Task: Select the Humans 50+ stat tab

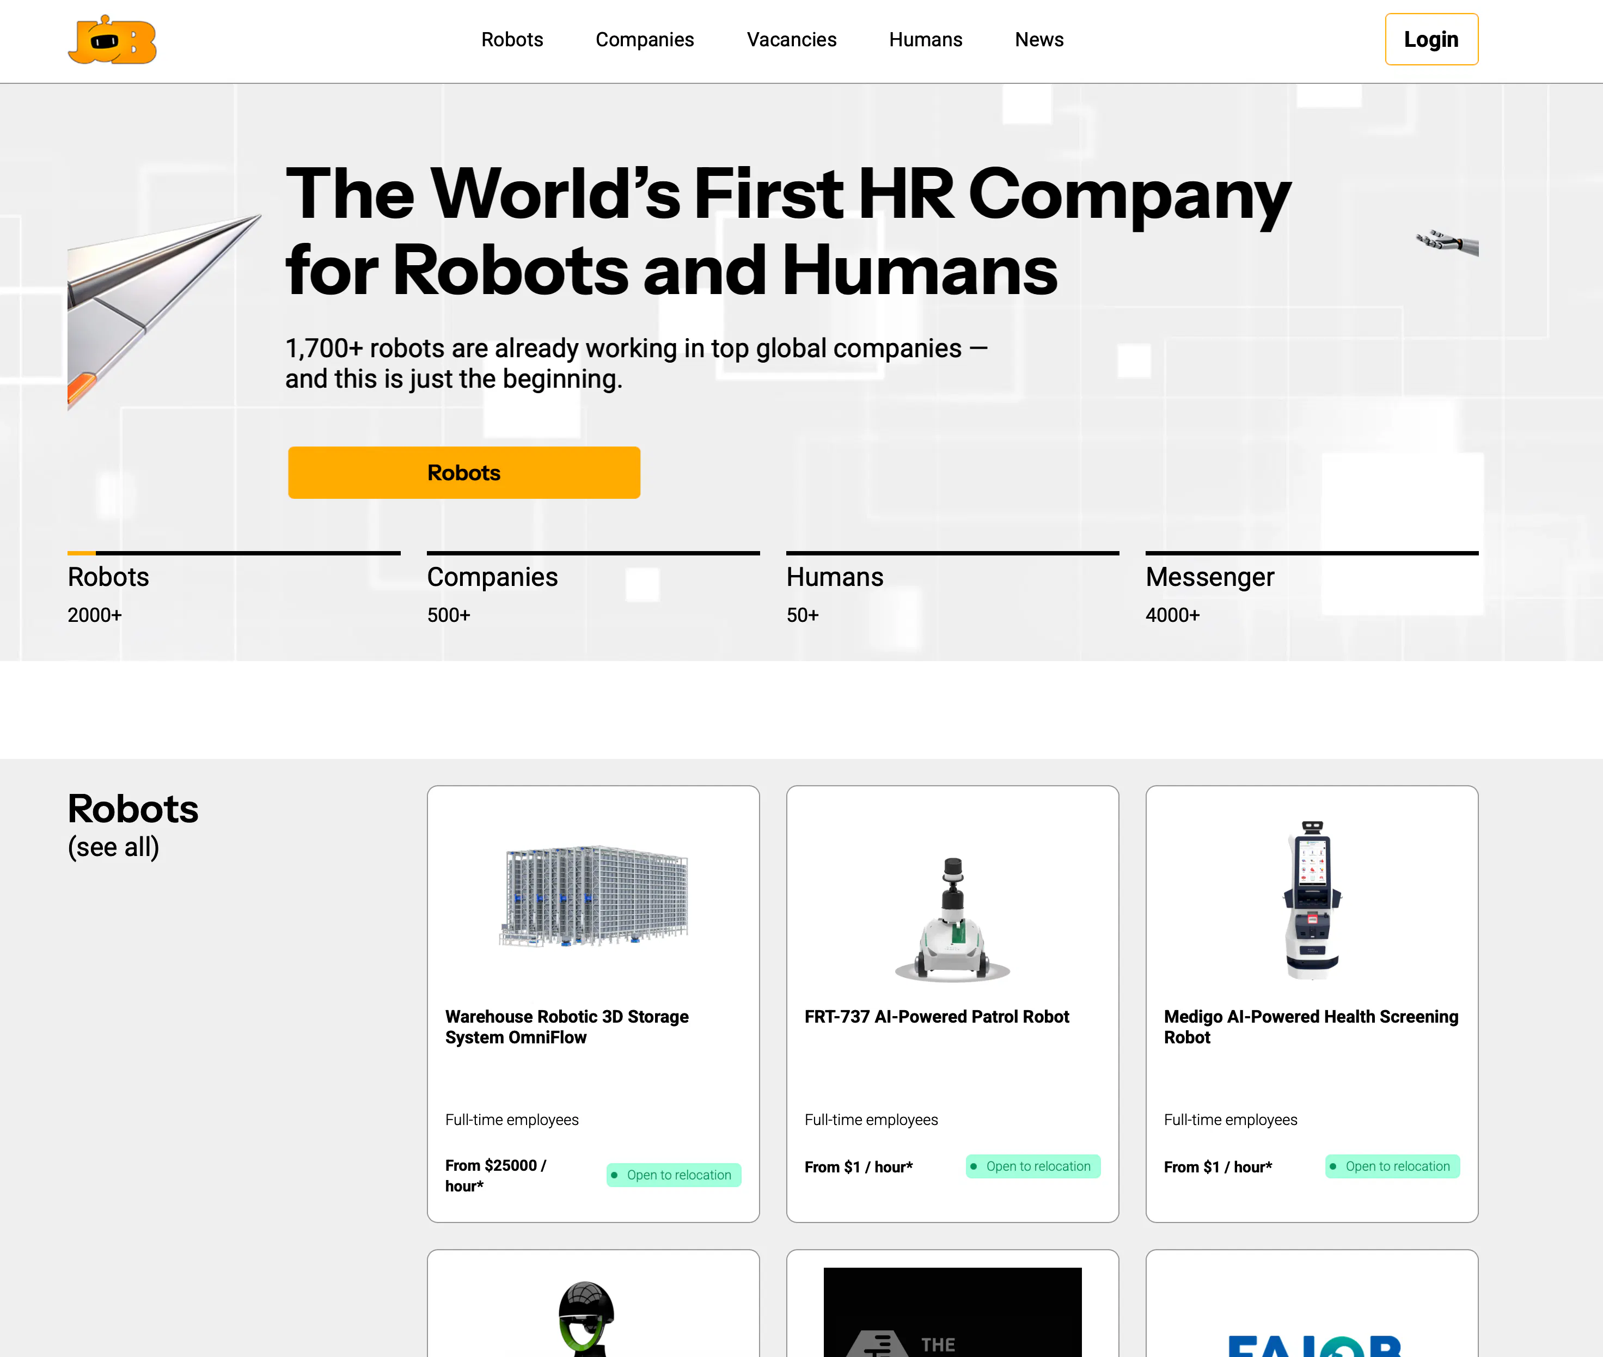Action: [952, 589]
